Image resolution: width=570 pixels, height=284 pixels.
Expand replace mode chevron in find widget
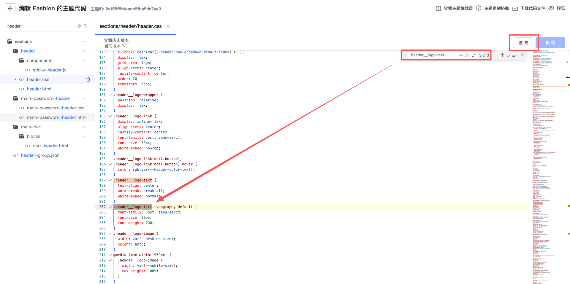(x=405, y=55)
